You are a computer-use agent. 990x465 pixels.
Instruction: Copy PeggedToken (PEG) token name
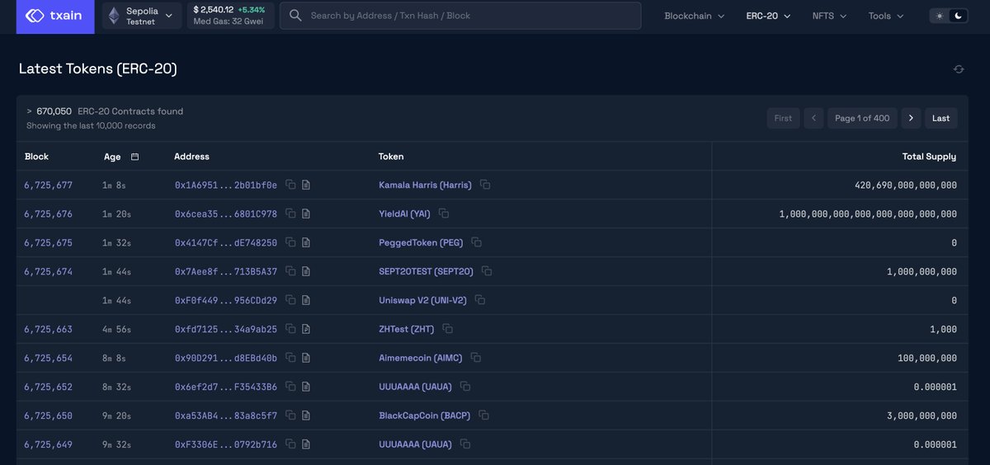tap(476, 243)
